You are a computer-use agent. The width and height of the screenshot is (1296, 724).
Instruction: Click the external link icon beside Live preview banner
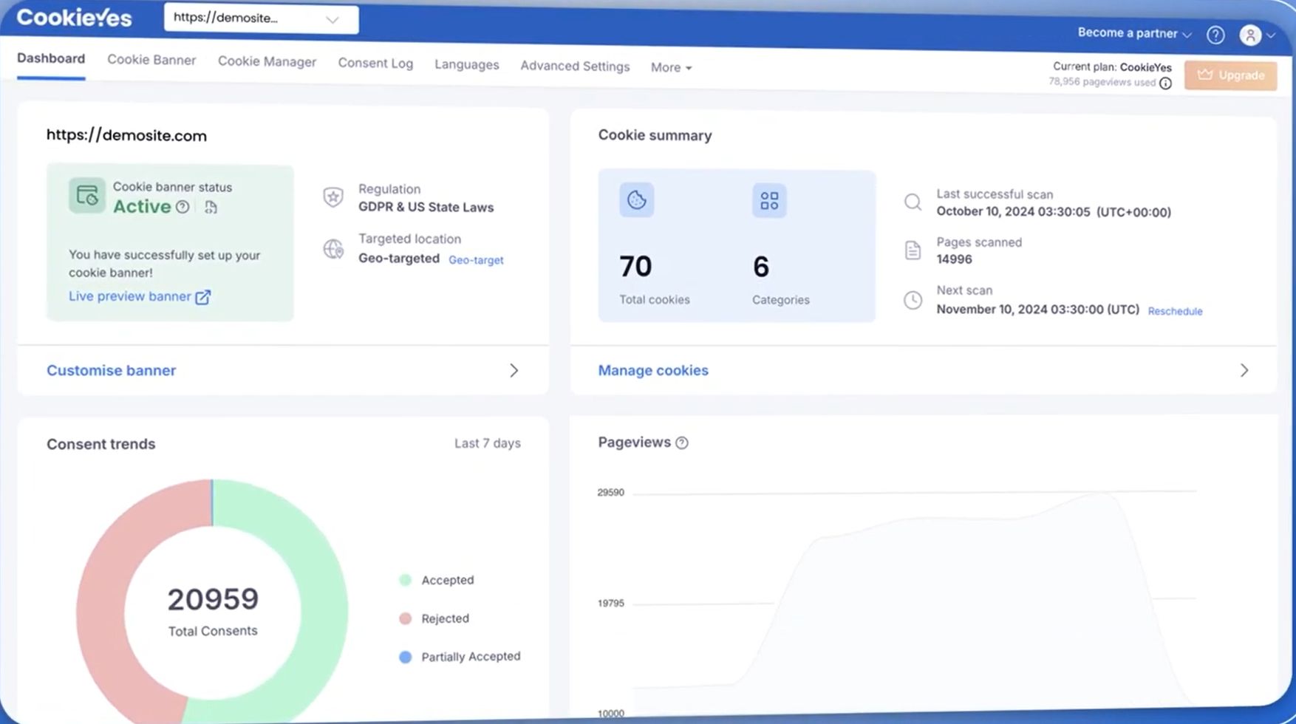coord(203,296)
